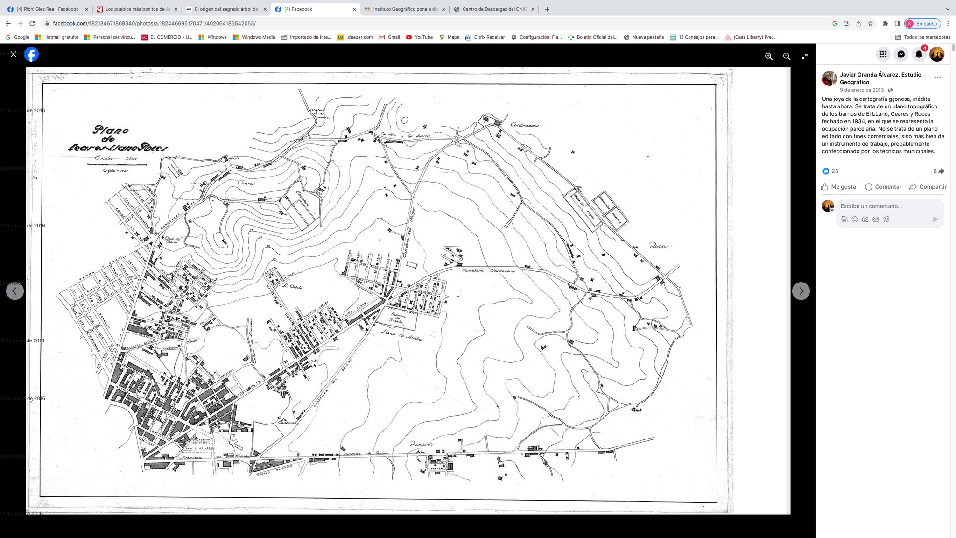Bookmark this page with the star
This screenshot has width=956, height=538.
(x=870, y=23)
